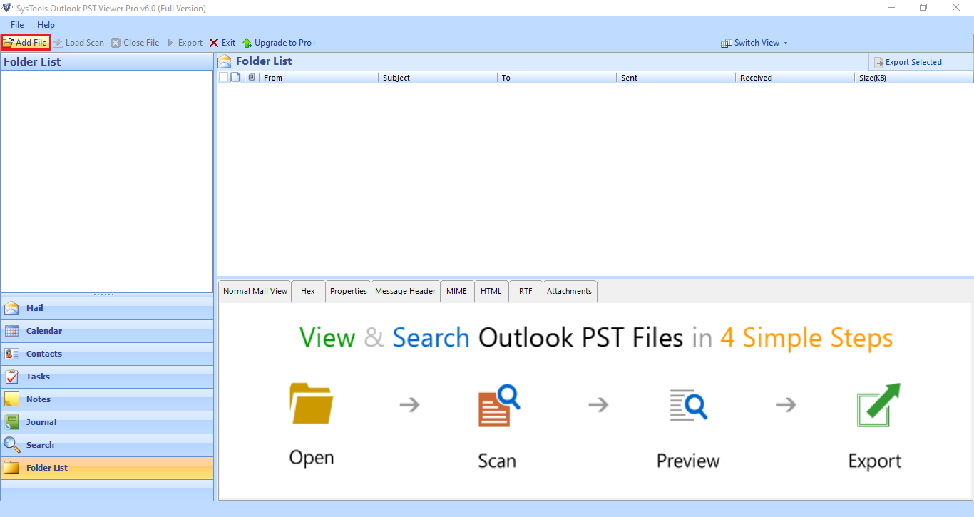This screenshot has height=517, width=974.
Task: Open the Switch View dropdown
Action: [755, 43]
